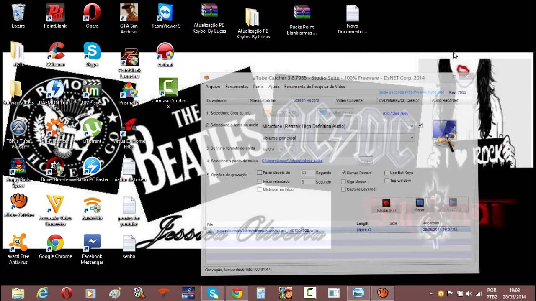Open the CCleaner desktop shortcut
Image resolution: width=536 pixels, height=301 pixels.
[55, 54]
